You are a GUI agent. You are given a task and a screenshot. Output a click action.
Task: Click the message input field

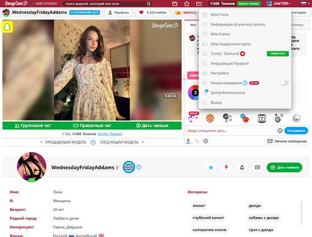pos(231,131)
